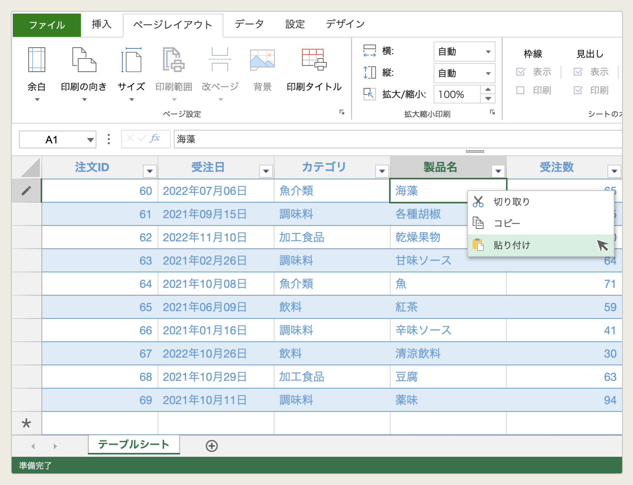
Task: Select the 清涼飲料 product cell
Action: [x=448, y=354]
